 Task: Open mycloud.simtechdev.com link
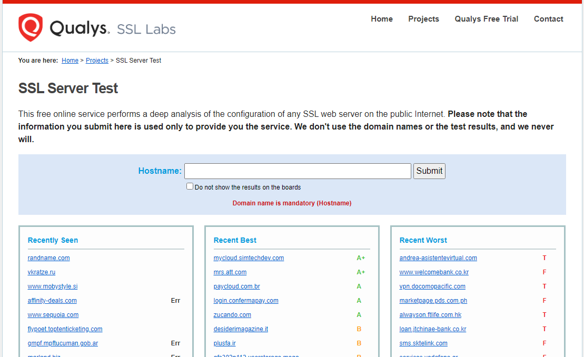249,258
